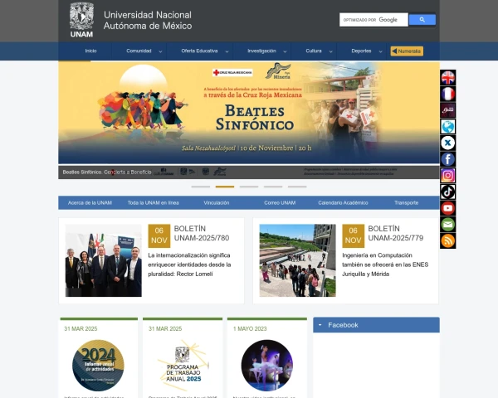Click the 1 MAYO 2023 date label
This screenshot has width=498, height=398.
click(x=250, y=329)
